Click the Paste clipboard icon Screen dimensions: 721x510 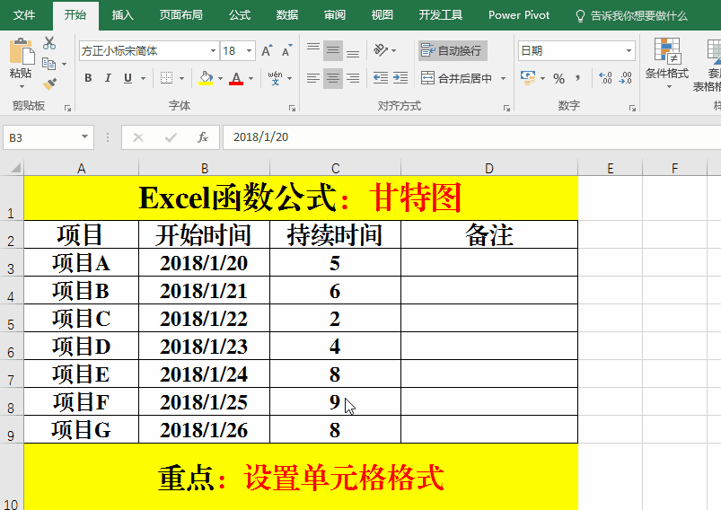pos(22,51)
